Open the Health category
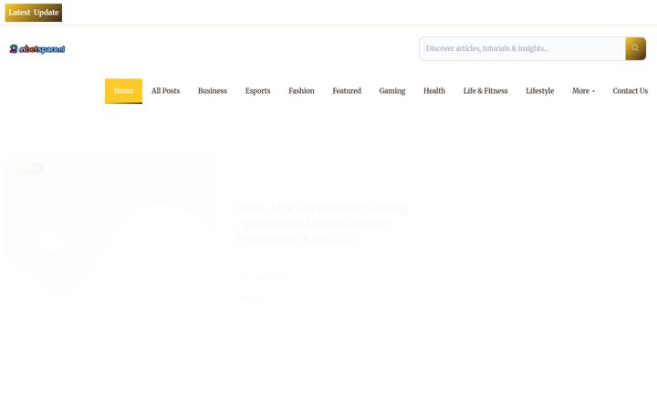Viewport: 657px width, 410px height. point(434,91)
